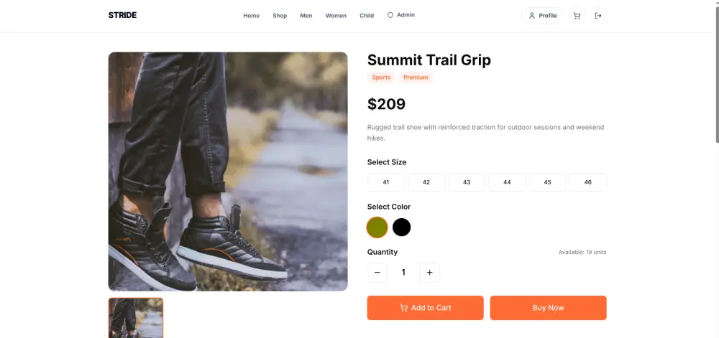Go to the Home menu item
Viewport: 719px width, 338px height.
click(251, 16)
